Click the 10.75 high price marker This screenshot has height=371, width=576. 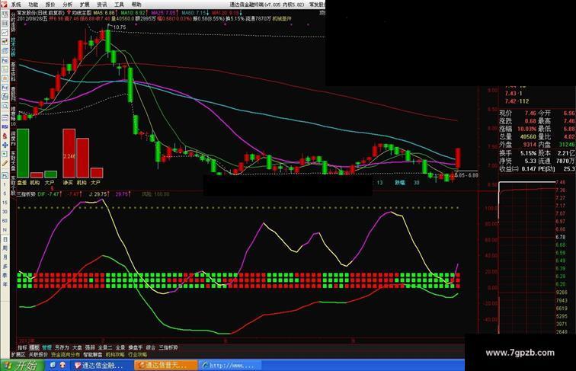[120, 27]
